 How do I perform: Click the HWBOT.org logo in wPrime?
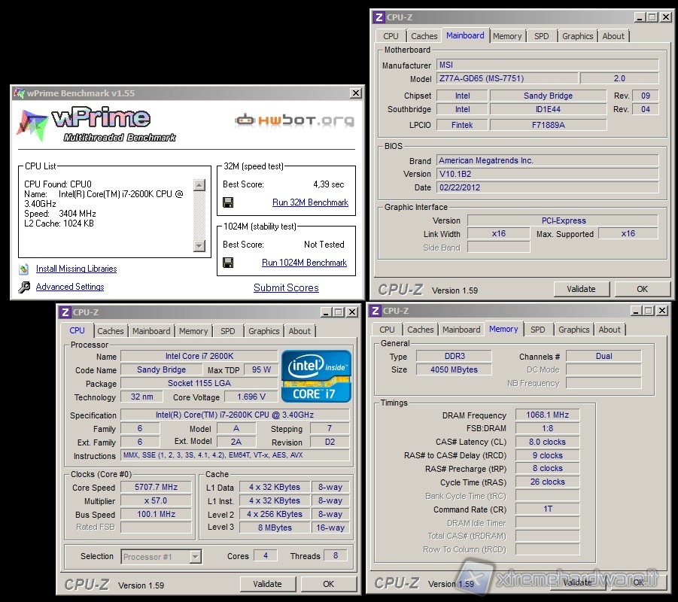294,120
